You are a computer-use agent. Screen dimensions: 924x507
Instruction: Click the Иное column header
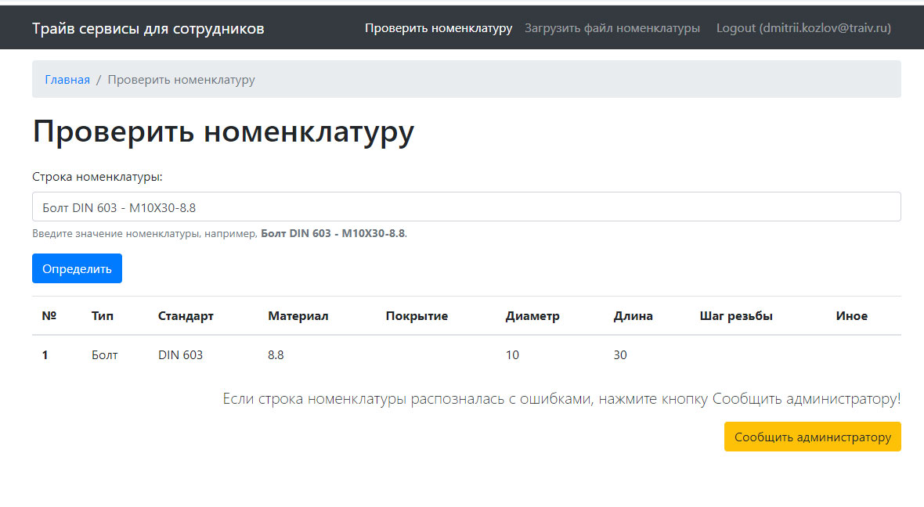(x=851, y=316)
